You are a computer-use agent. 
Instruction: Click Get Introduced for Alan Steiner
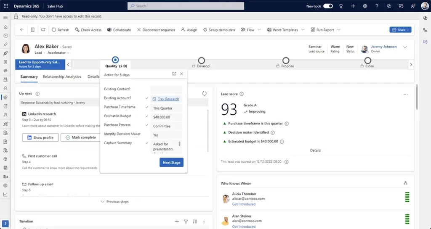click(244, 226)
